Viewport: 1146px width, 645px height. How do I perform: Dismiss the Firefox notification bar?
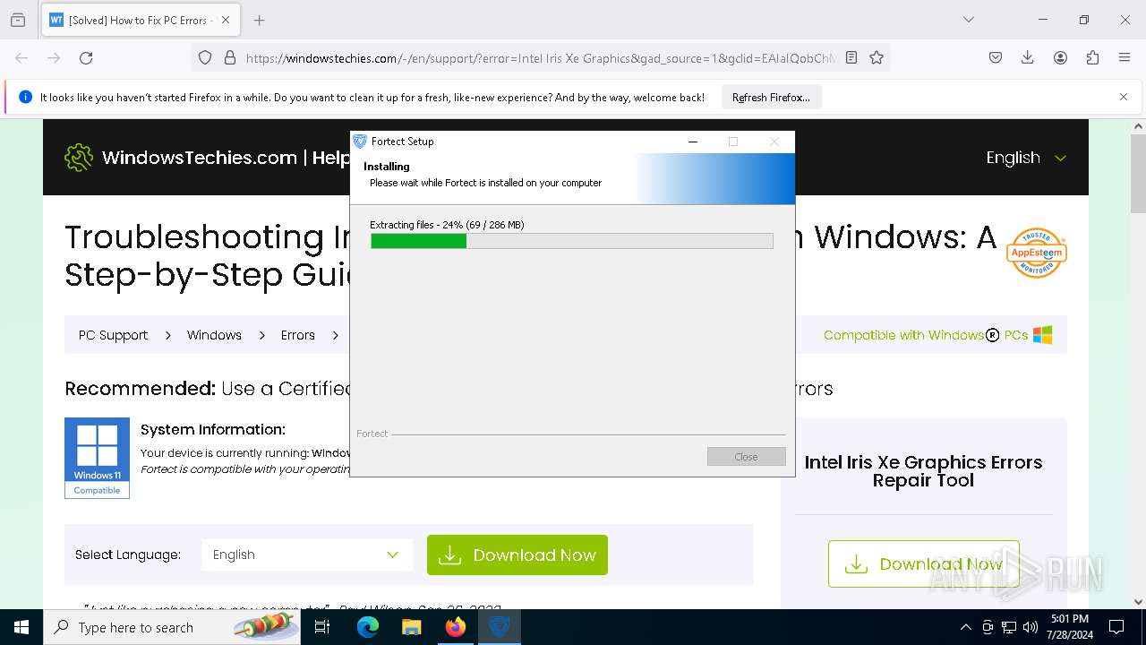(1124, 97)
